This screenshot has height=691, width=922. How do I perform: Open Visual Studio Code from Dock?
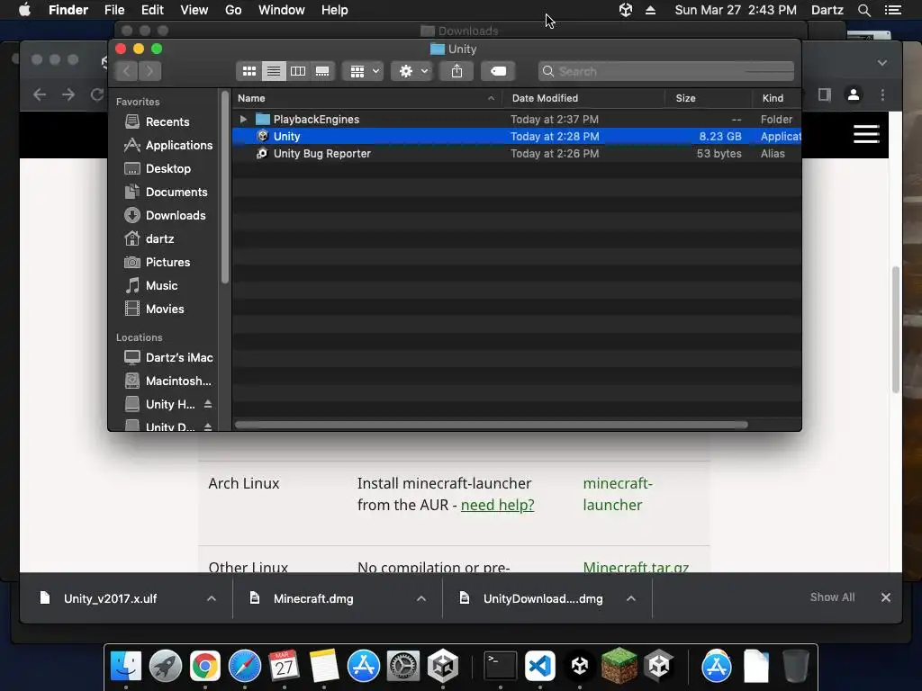540,666
